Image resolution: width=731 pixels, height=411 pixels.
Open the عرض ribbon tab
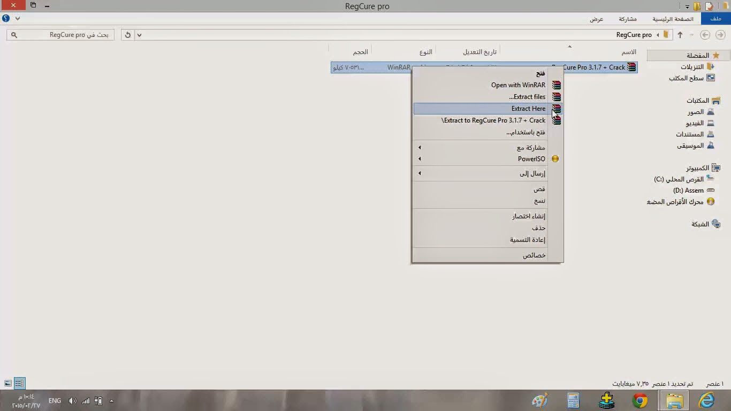597,19
